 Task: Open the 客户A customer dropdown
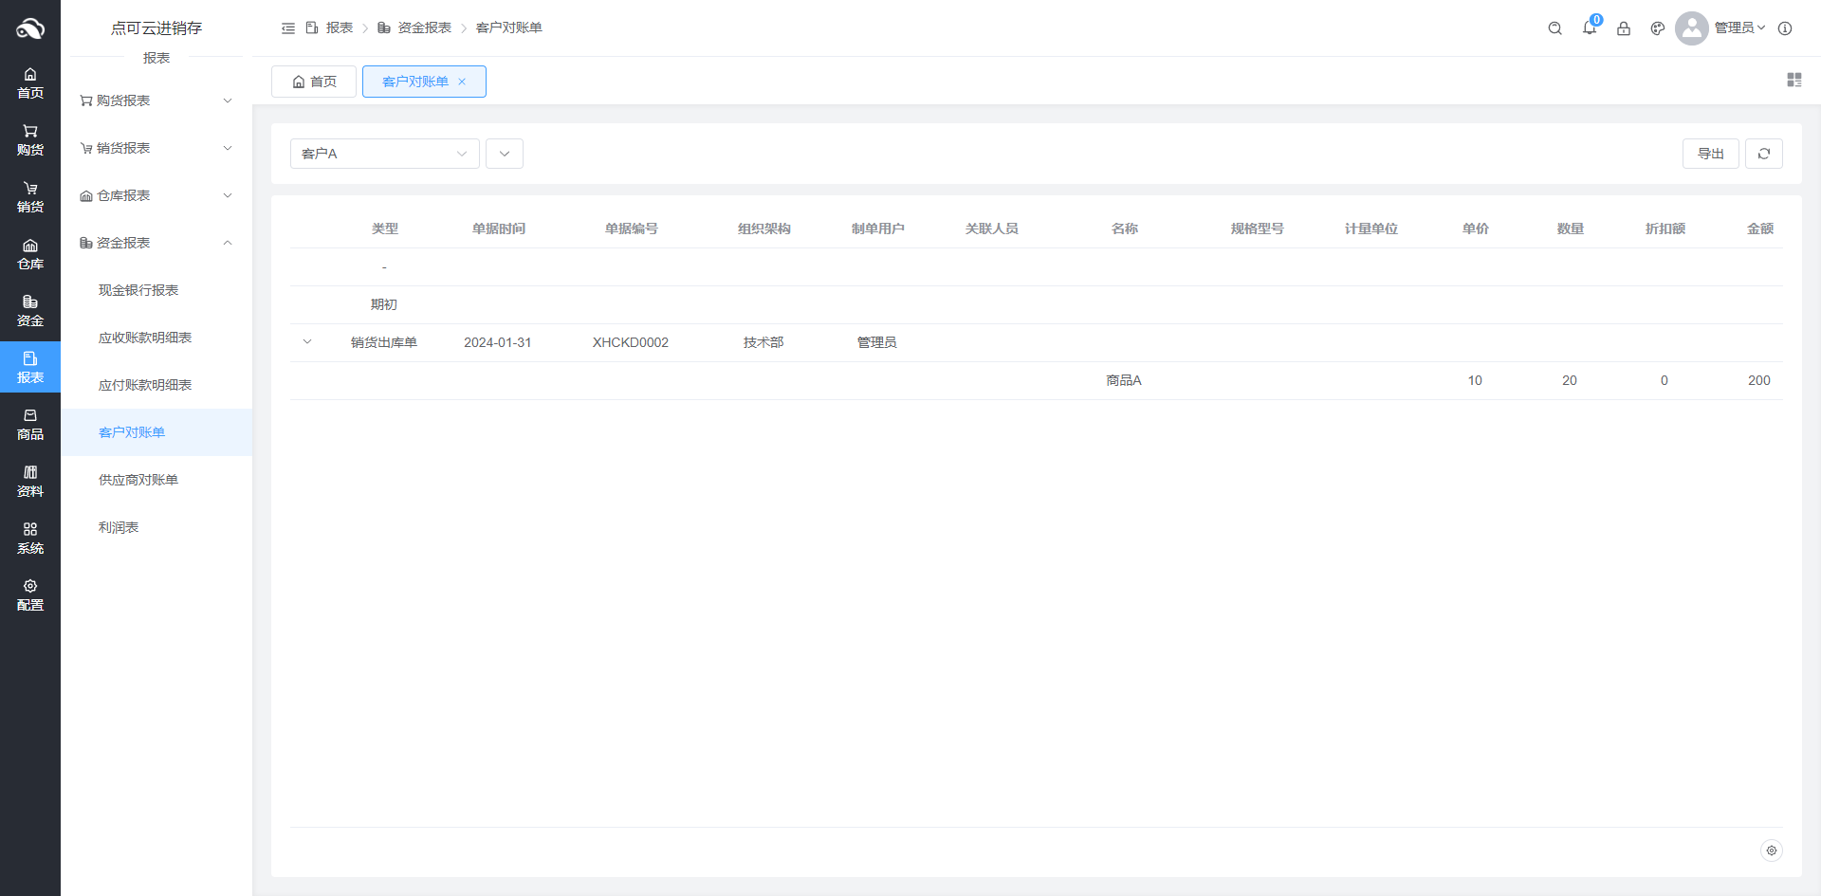384,154
